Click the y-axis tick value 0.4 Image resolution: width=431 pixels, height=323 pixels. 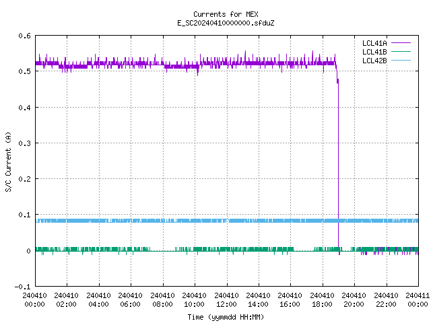click(x=24, y=108)
